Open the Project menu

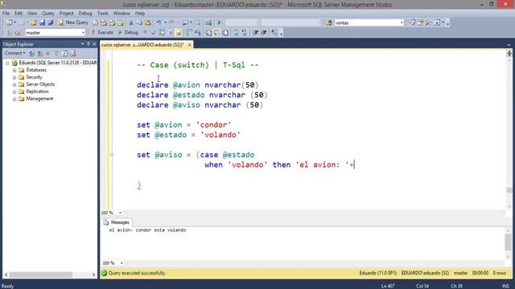point(66,13)
